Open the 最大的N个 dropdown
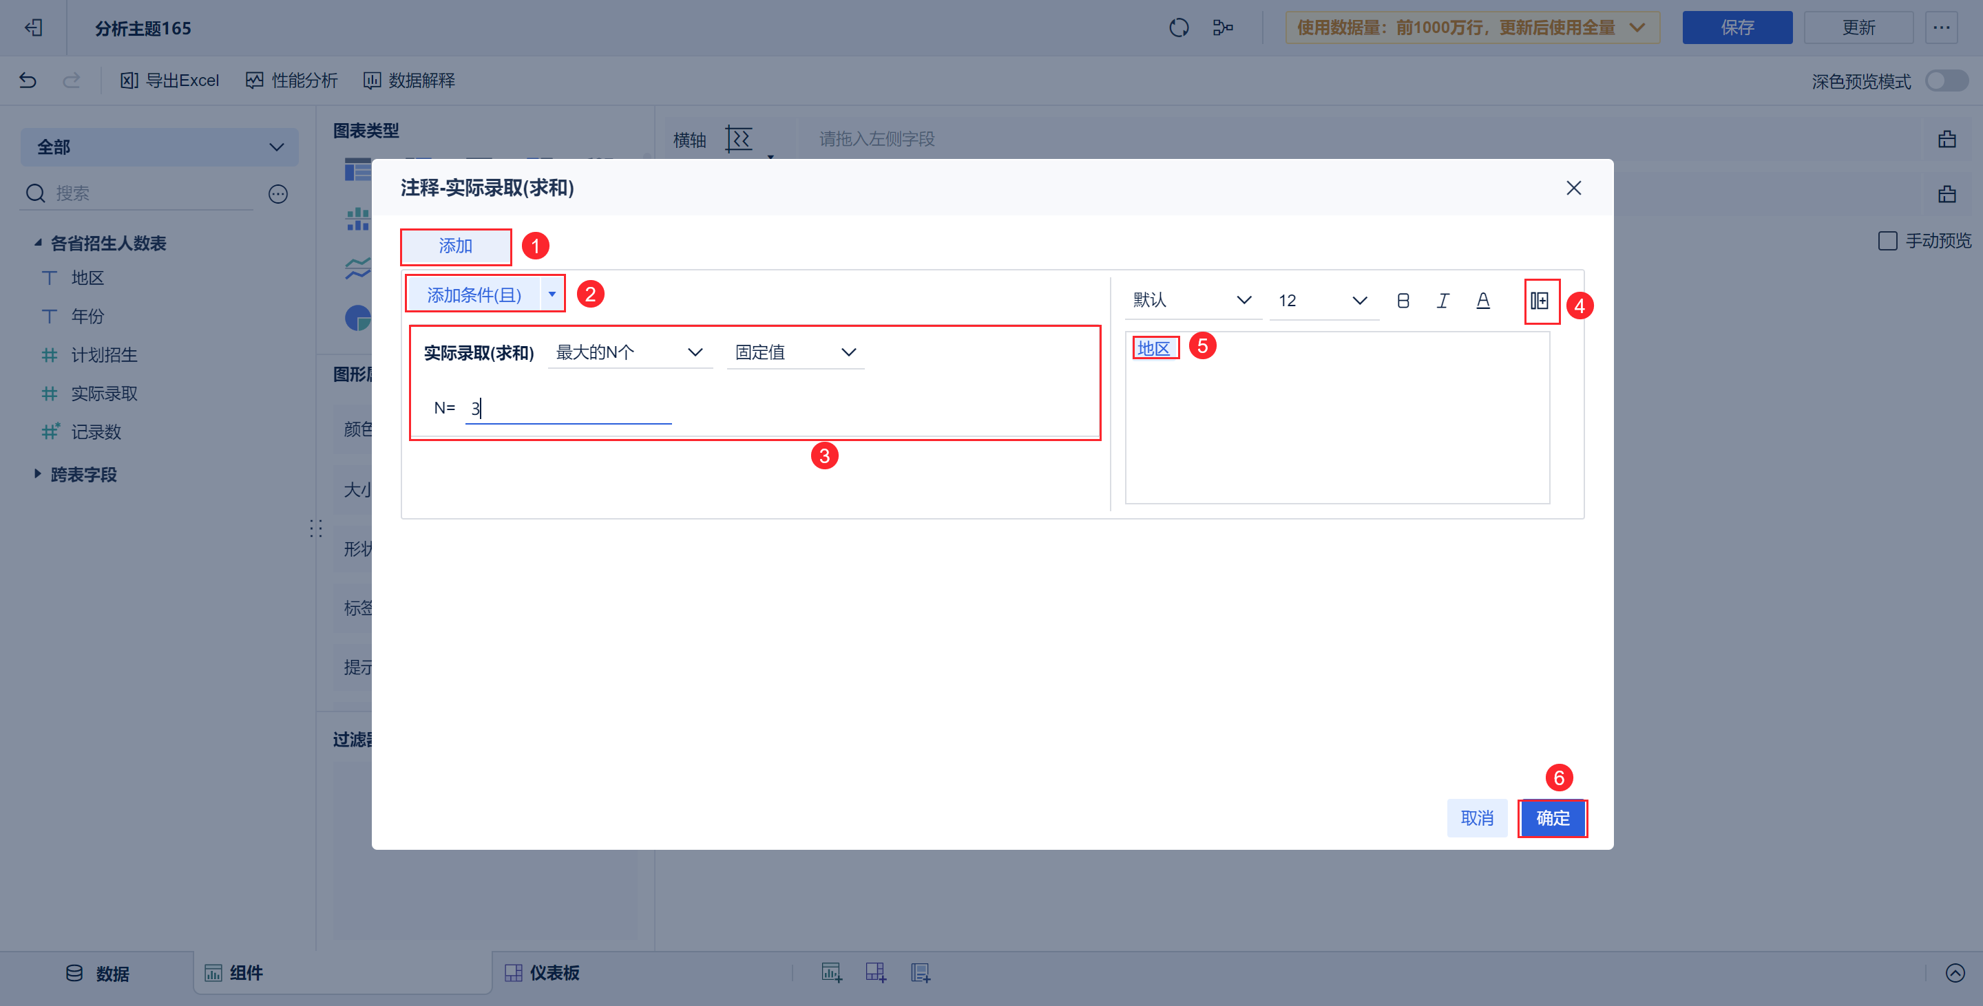This screenshot has height=1006, width=1983. point(630,352)
